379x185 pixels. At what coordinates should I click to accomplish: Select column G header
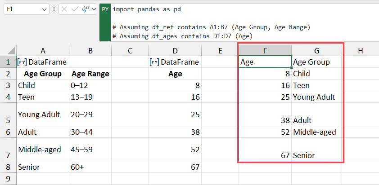click(316, 51)
